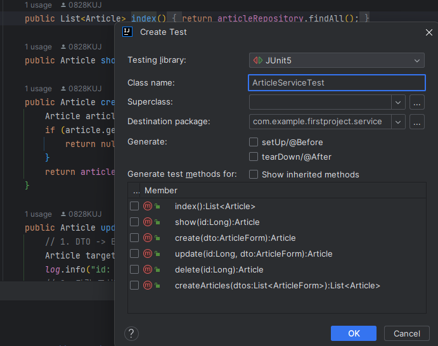The width and height of the screenshot is (438, 346).
Task: Click the method icon next to delete(id:Long)
Action: click(x=148, y=269)
